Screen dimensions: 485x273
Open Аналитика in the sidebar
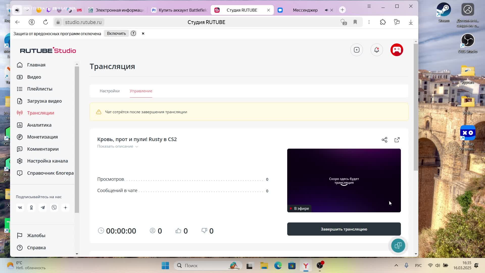tap(34, 125)
